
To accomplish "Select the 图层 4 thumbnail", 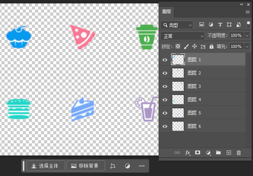I will pos(178,100).
